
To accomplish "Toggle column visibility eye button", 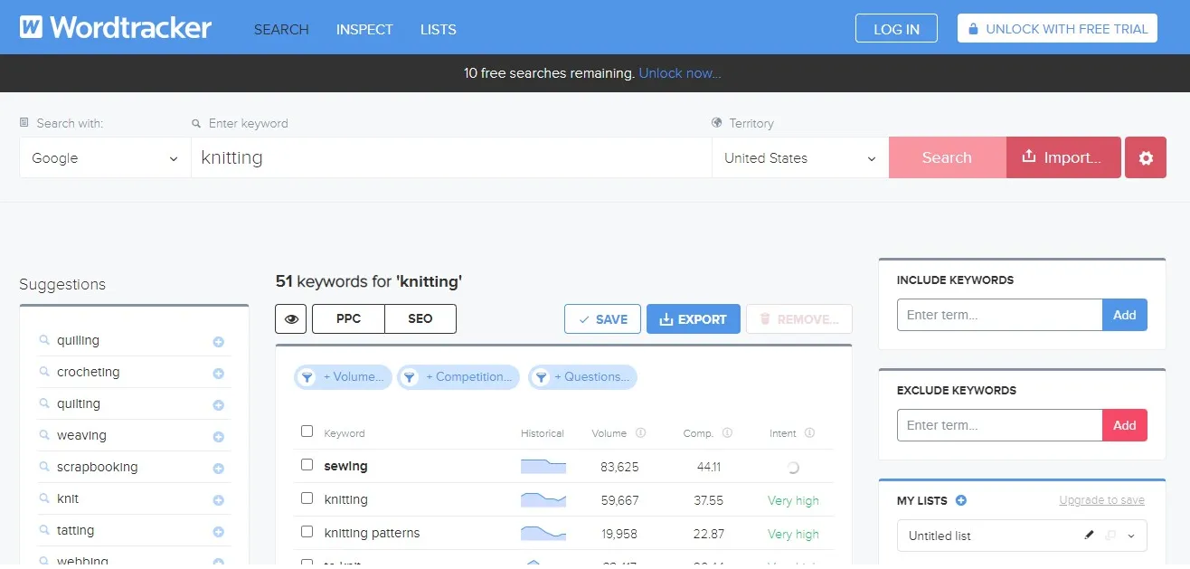I will point(291,319).
